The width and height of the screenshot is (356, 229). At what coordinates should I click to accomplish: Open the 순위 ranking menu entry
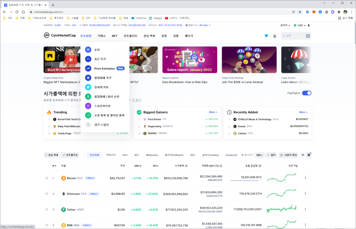[97, 50]
